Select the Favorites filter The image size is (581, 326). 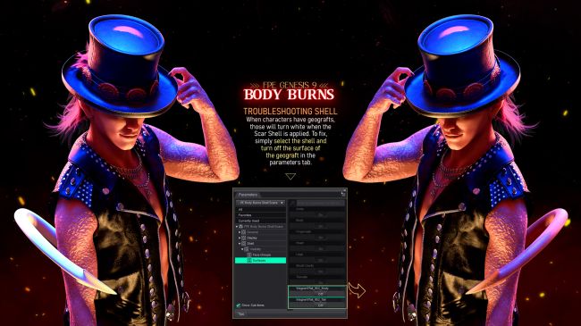[260, 215]
